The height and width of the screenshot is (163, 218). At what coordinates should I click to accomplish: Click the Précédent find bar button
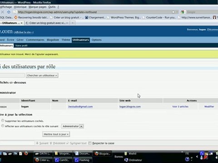(x=57, y=143)
